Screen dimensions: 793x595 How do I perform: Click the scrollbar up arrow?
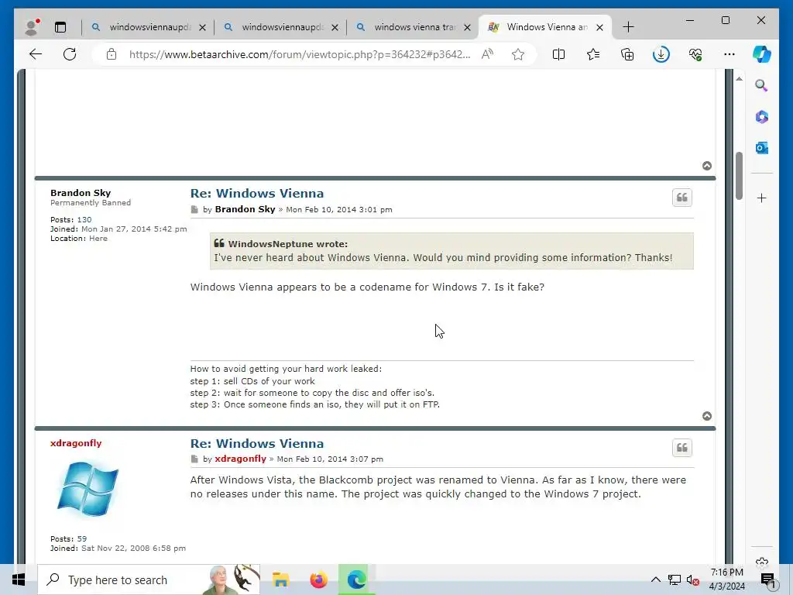point(739,79)
